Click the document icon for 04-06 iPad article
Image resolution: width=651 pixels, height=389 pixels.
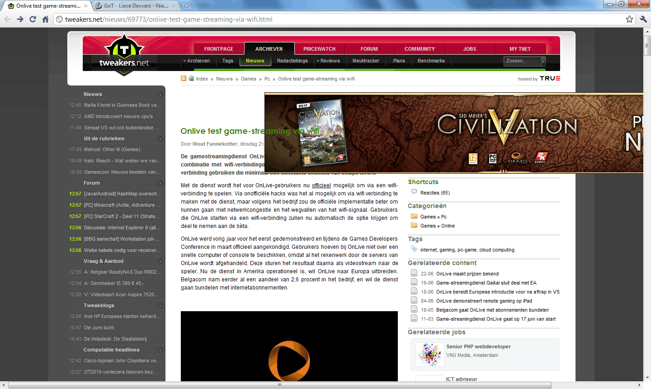pyautogui.click(x=414, y=300)
